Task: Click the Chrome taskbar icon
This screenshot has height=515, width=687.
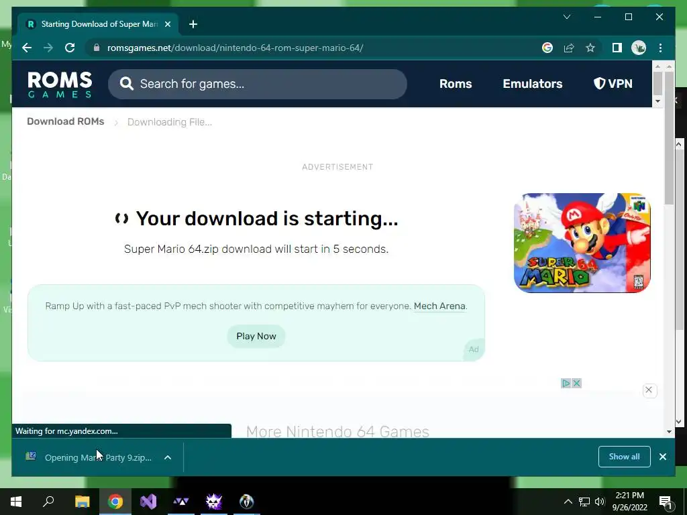Action: 115,502
